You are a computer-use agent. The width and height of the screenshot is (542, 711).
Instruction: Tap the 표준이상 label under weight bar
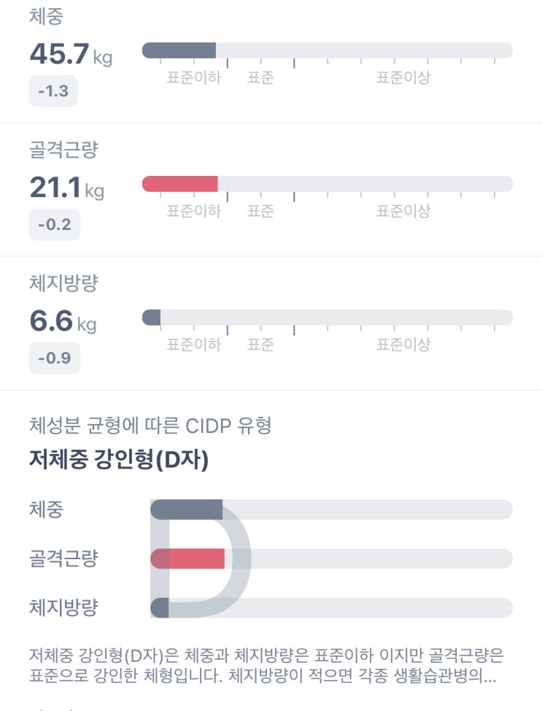click(x=403, y=77)
